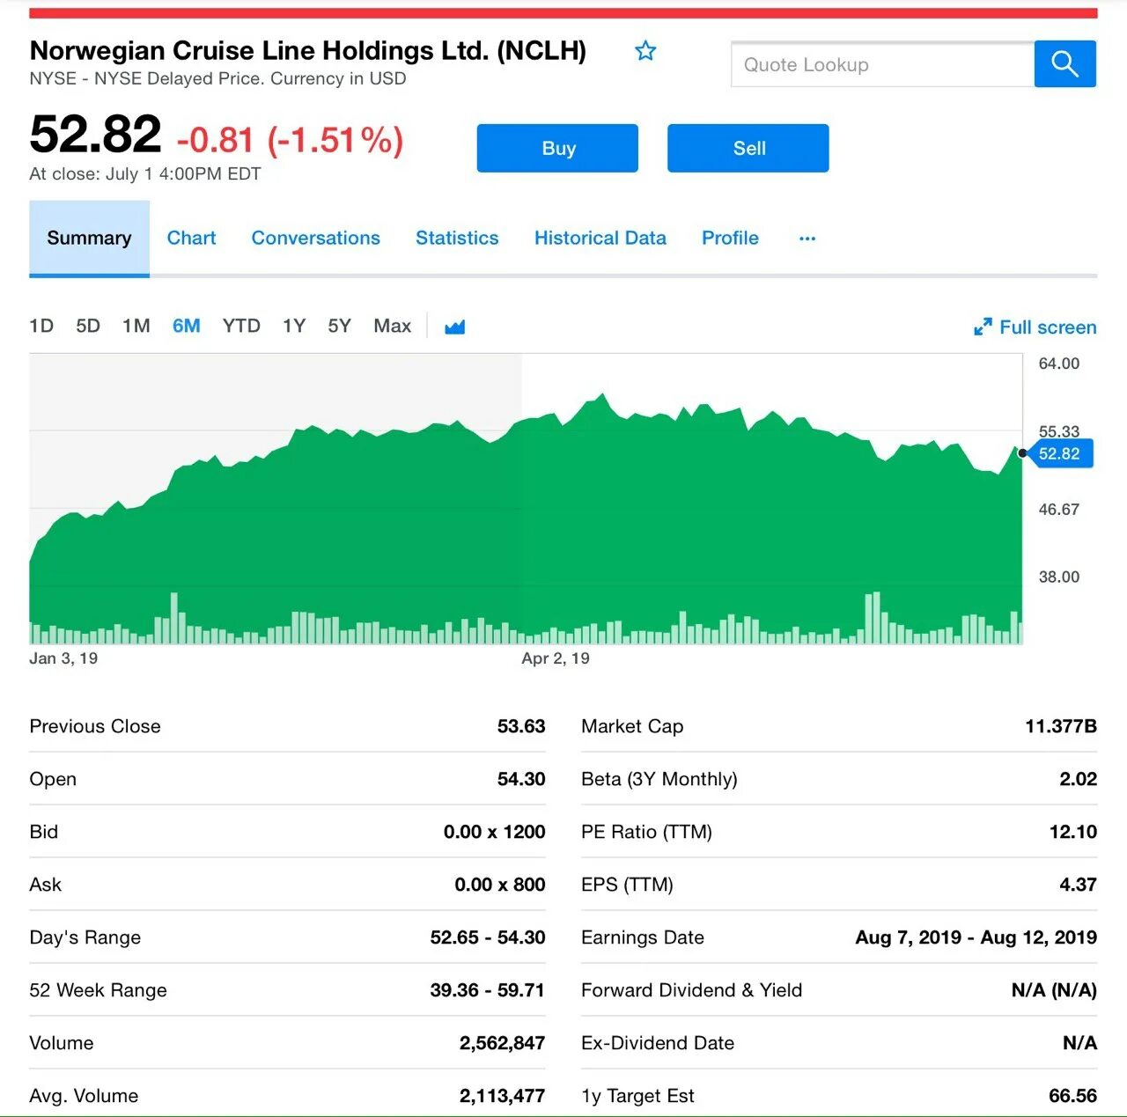Click the Previous Close value 53.63
This screenshot has width=1127, height=1117.
coord(521,726)
